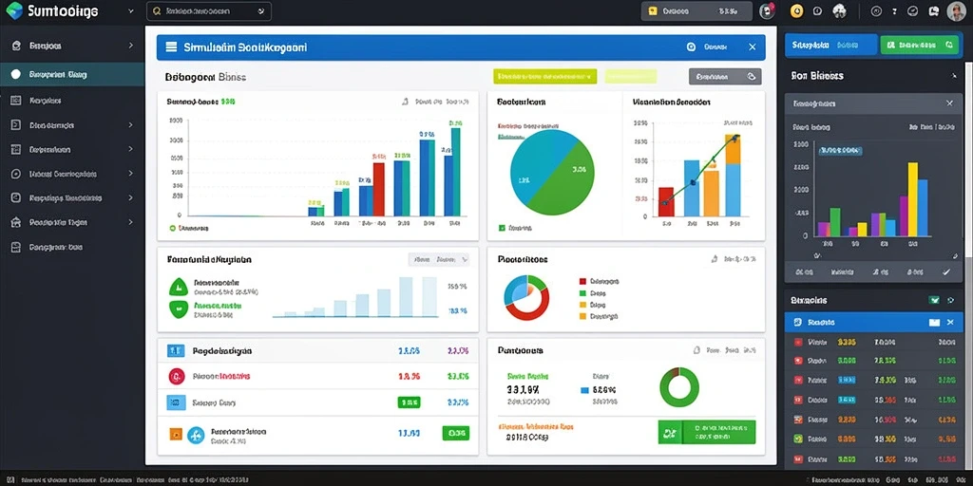This screenshot has width=973, height=486.
Task: Expand the chevron on the hollow-circle-icon sidebar item
Action: (x=130, y=174)
